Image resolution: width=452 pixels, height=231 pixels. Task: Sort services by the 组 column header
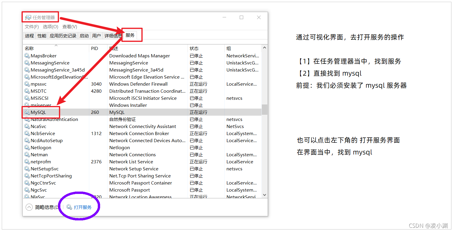(x=243, y=48)
